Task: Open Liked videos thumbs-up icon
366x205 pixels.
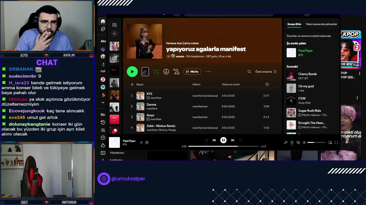Action: (103, 145)
